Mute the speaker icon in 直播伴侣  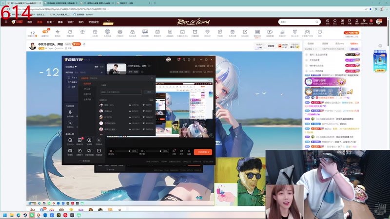[142, 151]
